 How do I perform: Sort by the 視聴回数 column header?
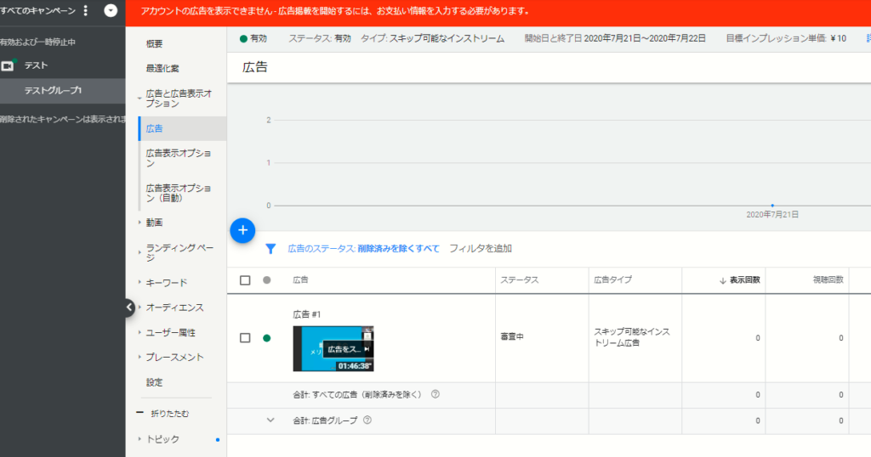[x=828, y=280]
